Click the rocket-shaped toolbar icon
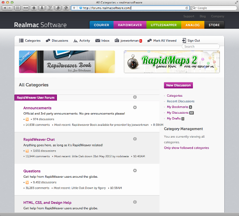The width and height of the screenshot is (239, 216). pos(42,8)
